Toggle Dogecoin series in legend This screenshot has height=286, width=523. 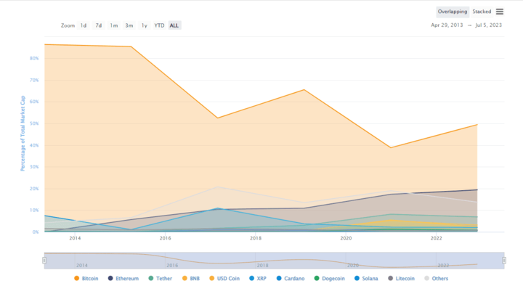(329, 278)
